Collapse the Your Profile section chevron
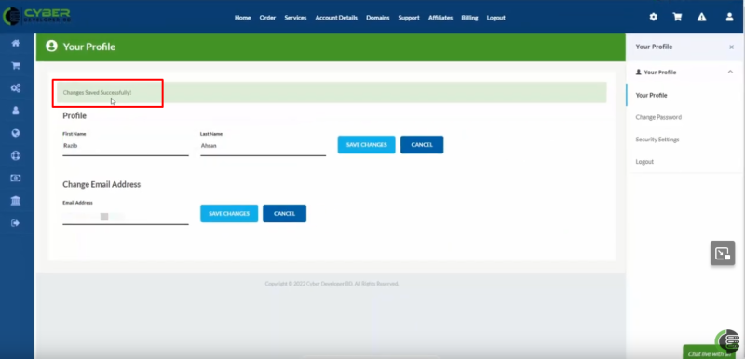 coord(730,73)
